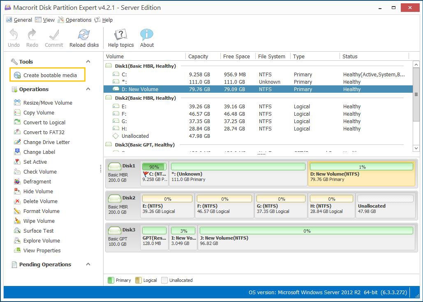Click the Redo toolbar icon

coord(32,34)
